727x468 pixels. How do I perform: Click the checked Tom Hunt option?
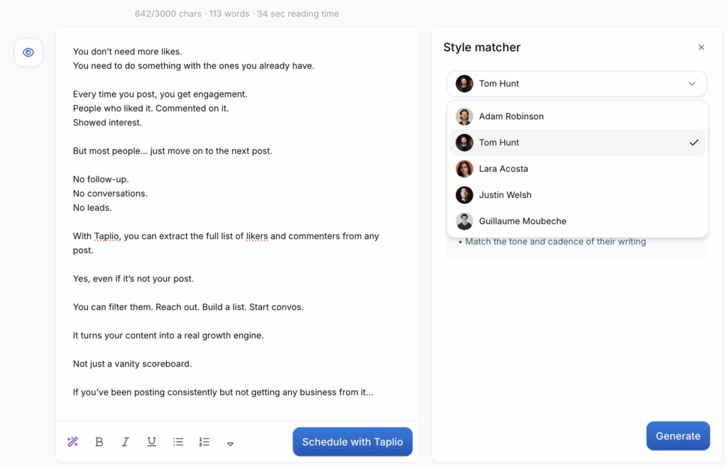coord(577,143)
